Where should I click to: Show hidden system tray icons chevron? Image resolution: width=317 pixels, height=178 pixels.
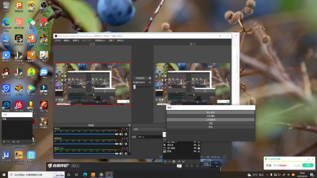click(267, 175)
